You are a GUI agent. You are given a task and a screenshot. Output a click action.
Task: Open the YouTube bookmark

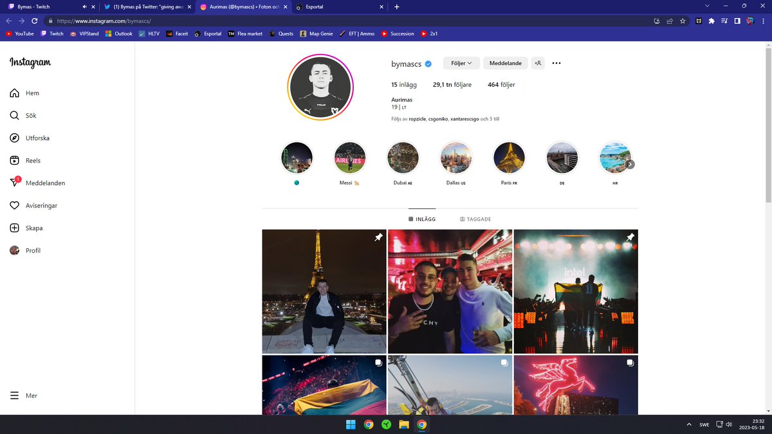click(x=20, y=33)
